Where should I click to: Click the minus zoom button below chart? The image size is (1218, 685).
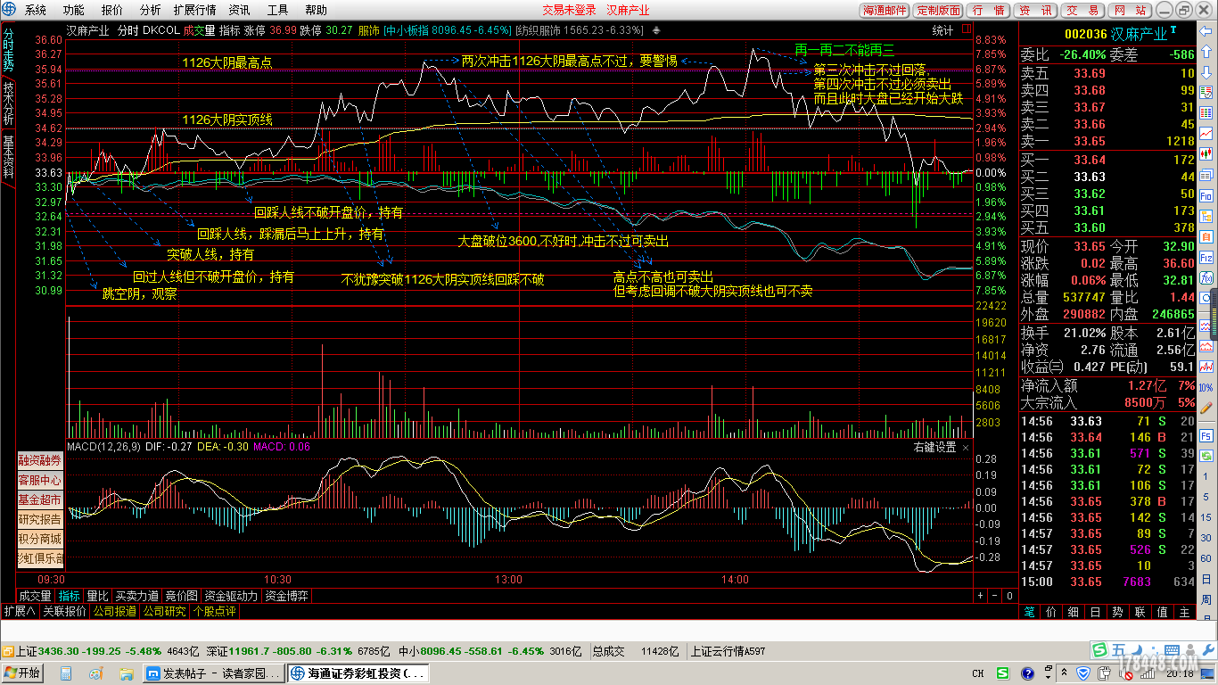click(x=994, y=595)
